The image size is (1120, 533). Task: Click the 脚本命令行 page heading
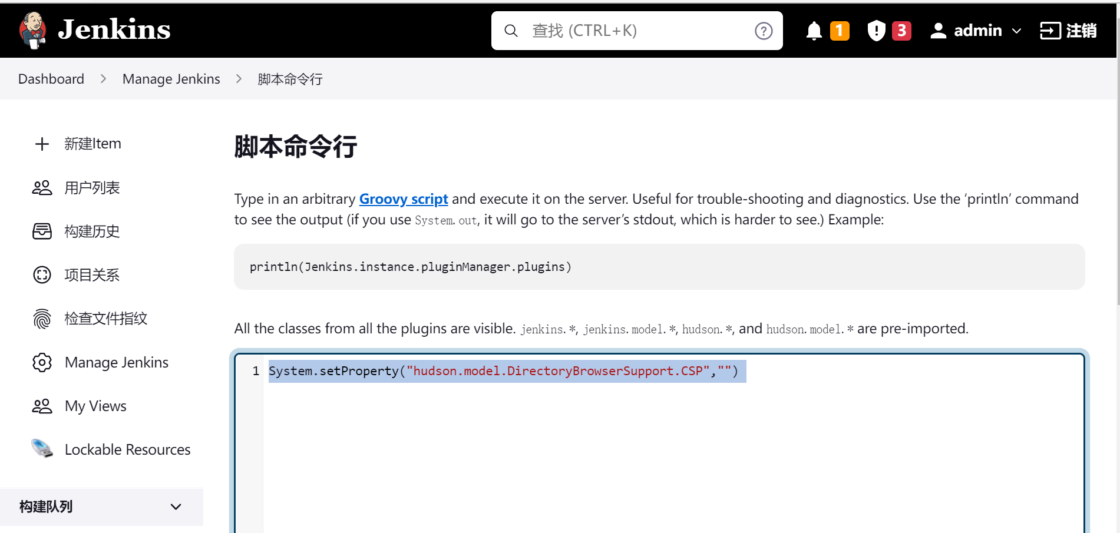(x=296, y=147)
